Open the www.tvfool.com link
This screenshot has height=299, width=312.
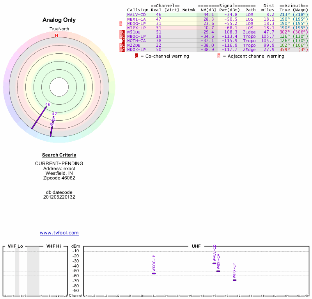(x=59, y=233)
